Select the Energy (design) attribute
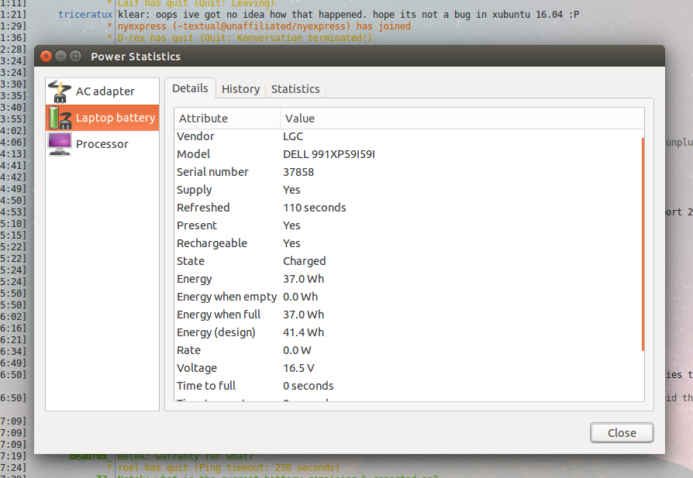Screen dimensions: 693x478 pyautogui.click(x=216, y=332)
